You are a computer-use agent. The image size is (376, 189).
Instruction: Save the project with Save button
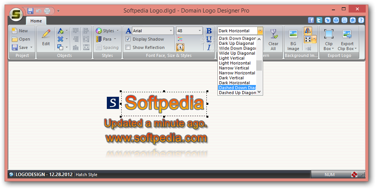(x=20, y=47)
